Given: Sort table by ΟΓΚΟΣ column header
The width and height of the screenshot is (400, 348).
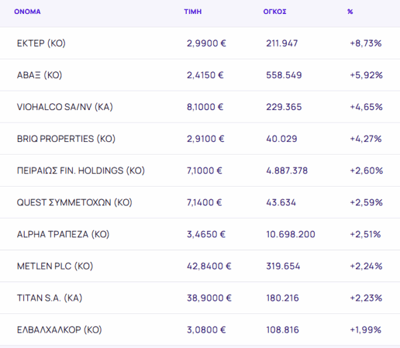Looking at the screenshot, I should tap(275, 12).
